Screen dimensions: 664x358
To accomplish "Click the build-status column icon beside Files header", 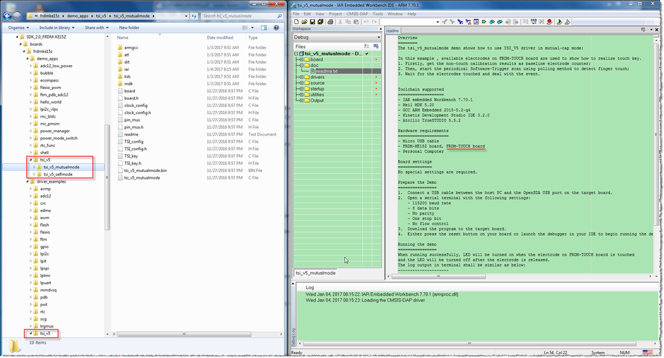I will (376, 46).
